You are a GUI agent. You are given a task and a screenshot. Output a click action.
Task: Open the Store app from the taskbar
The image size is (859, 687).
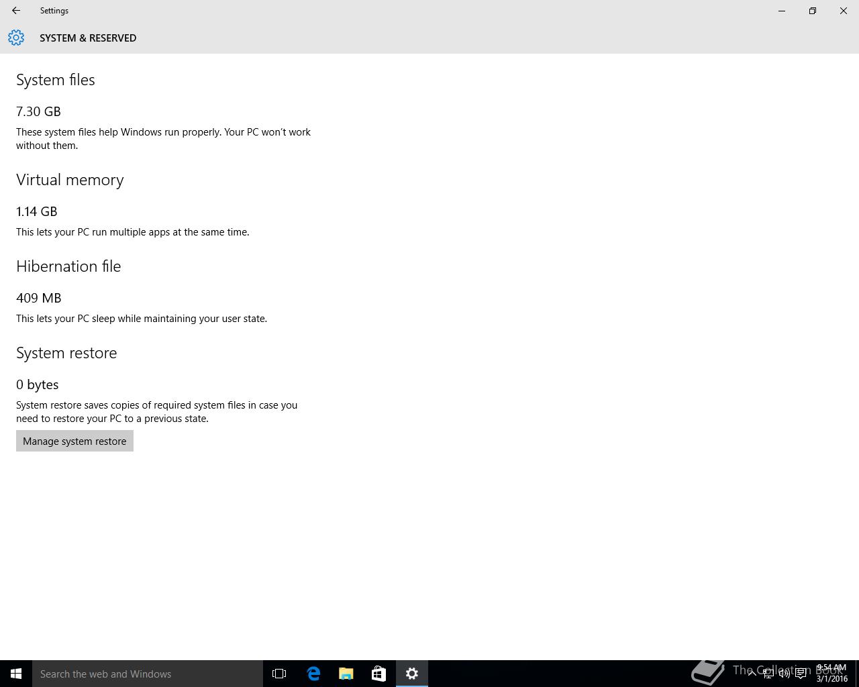378,674
